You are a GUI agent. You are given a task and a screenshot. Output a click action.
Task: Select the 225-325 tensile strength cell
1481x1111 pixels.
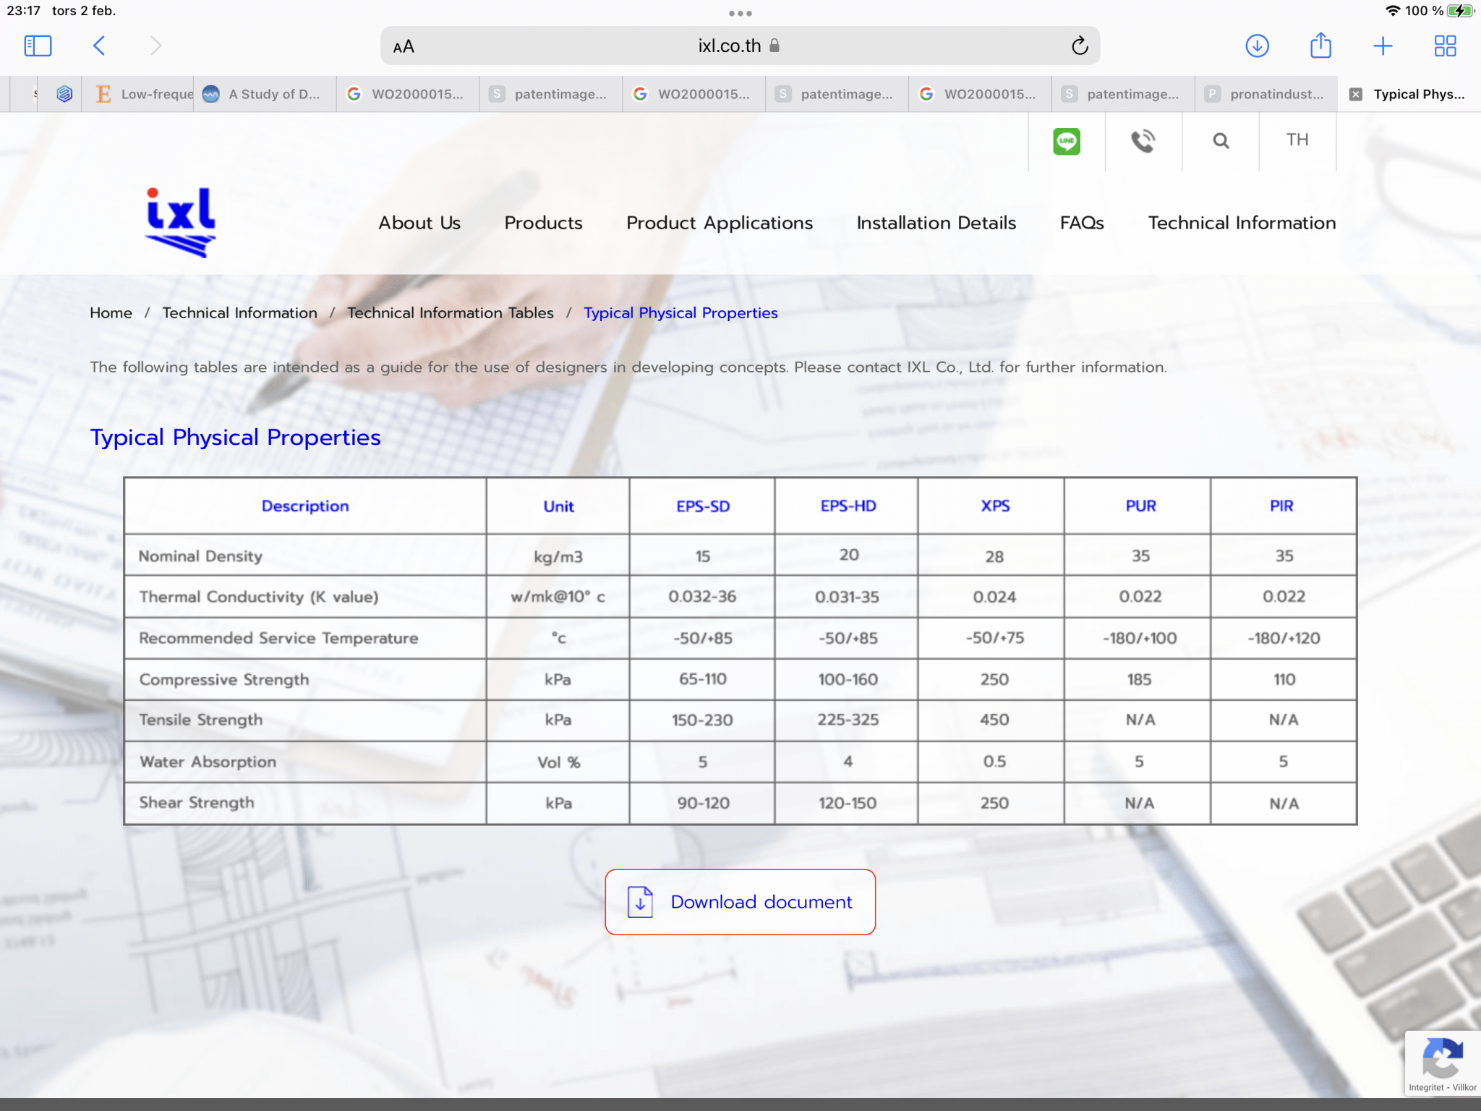pyautogui.click(x=848, y=720)
